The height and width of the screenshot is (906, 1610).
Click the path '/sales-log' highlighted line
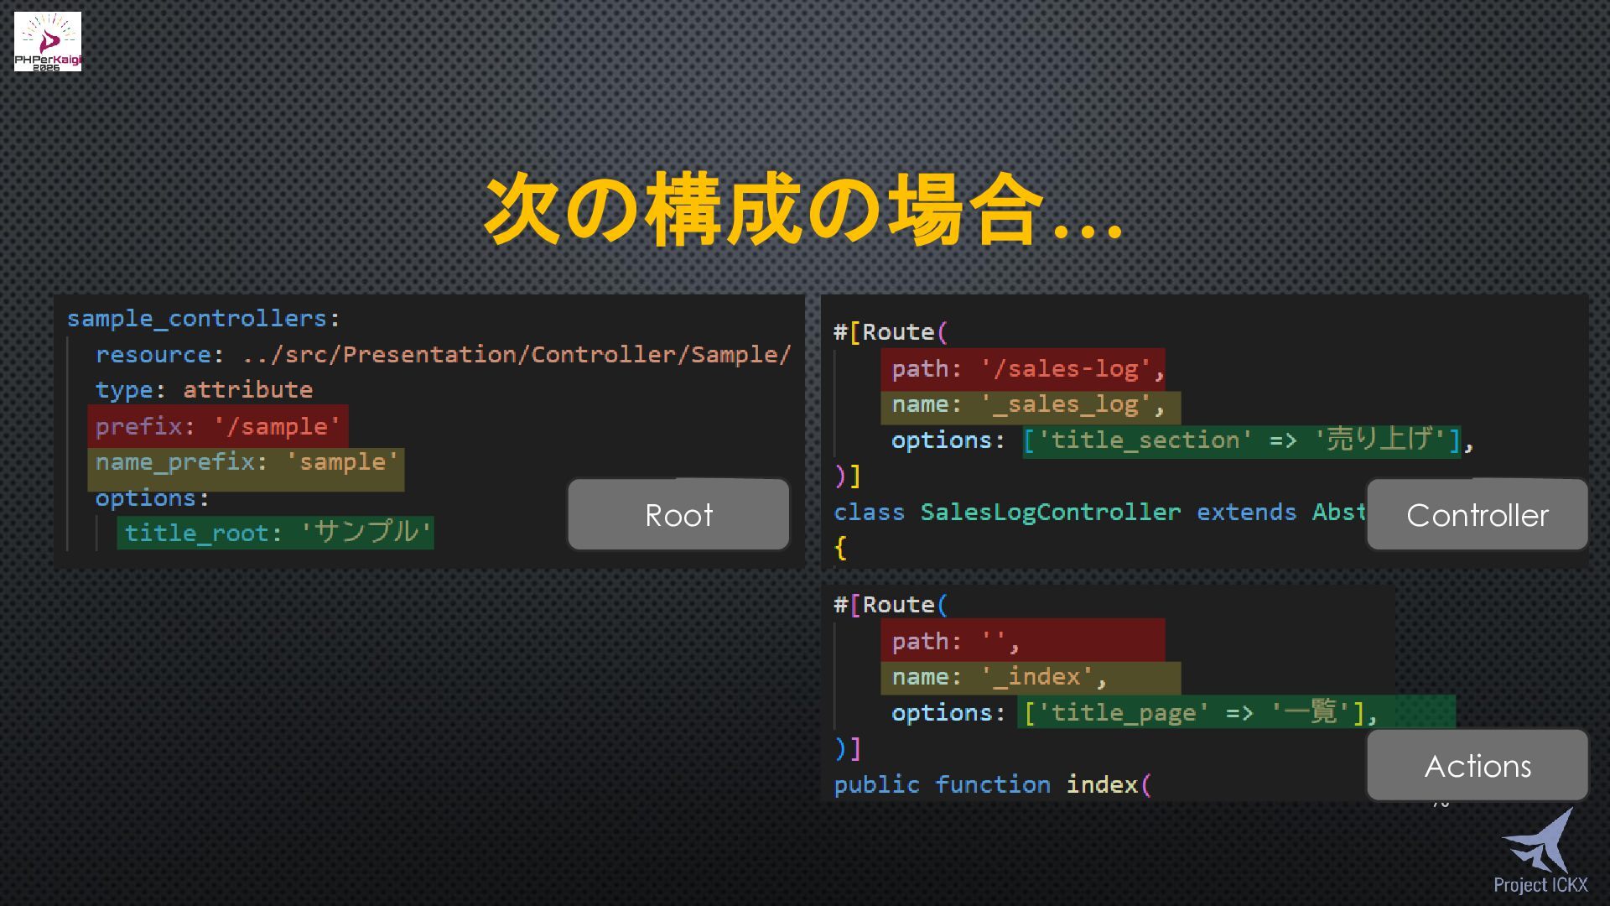(1022, 369)
